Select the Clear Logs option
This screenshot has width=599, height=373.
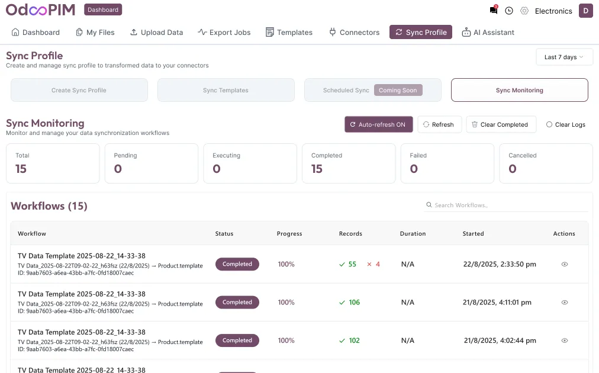pyautogui.click(x=565, y=124)
